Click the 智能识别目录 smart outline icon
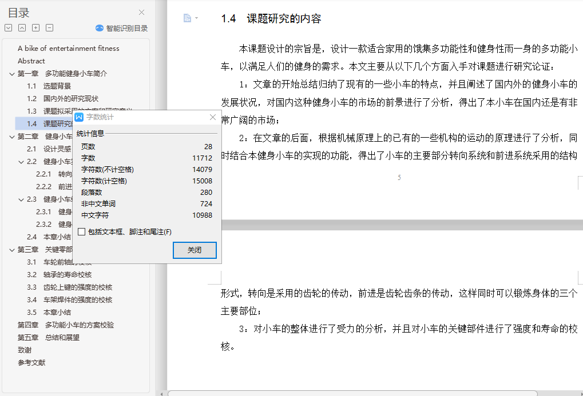Viewport: 583px width, 396px height. [x=100, y=28]
